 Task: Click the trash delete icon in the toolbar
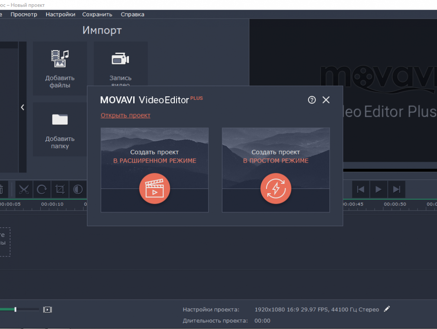tap(2, 189)
